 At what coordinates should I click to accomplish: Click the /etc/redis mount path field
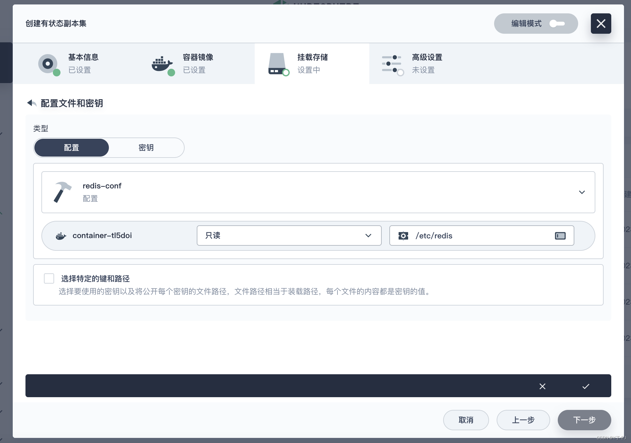482,236
